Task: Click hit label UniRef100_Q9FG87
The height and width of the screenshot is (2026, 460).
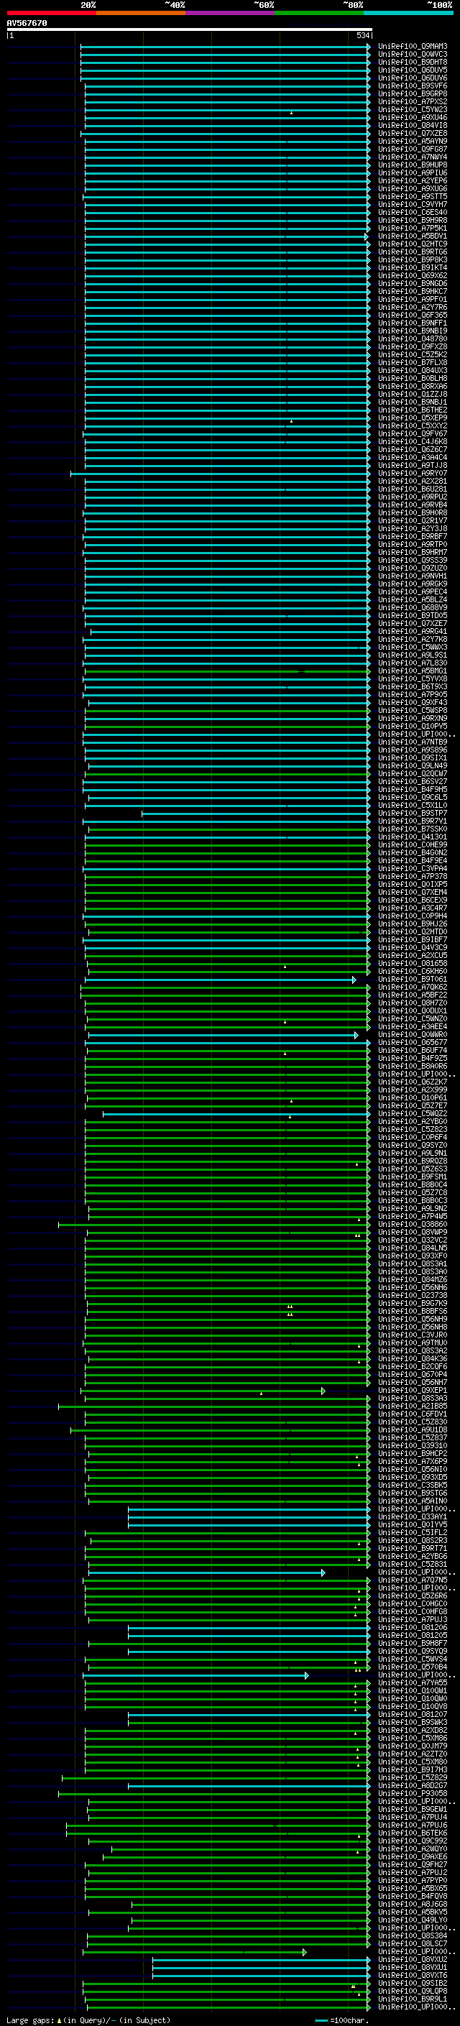Action: point(413,149)
